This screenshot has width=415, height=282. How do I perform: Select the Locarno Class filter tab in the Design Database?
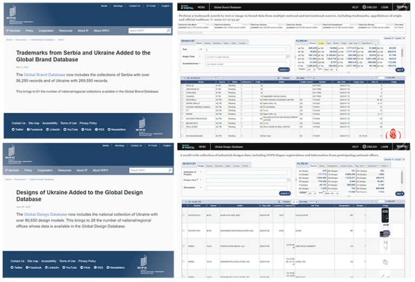tap(346, 166)
